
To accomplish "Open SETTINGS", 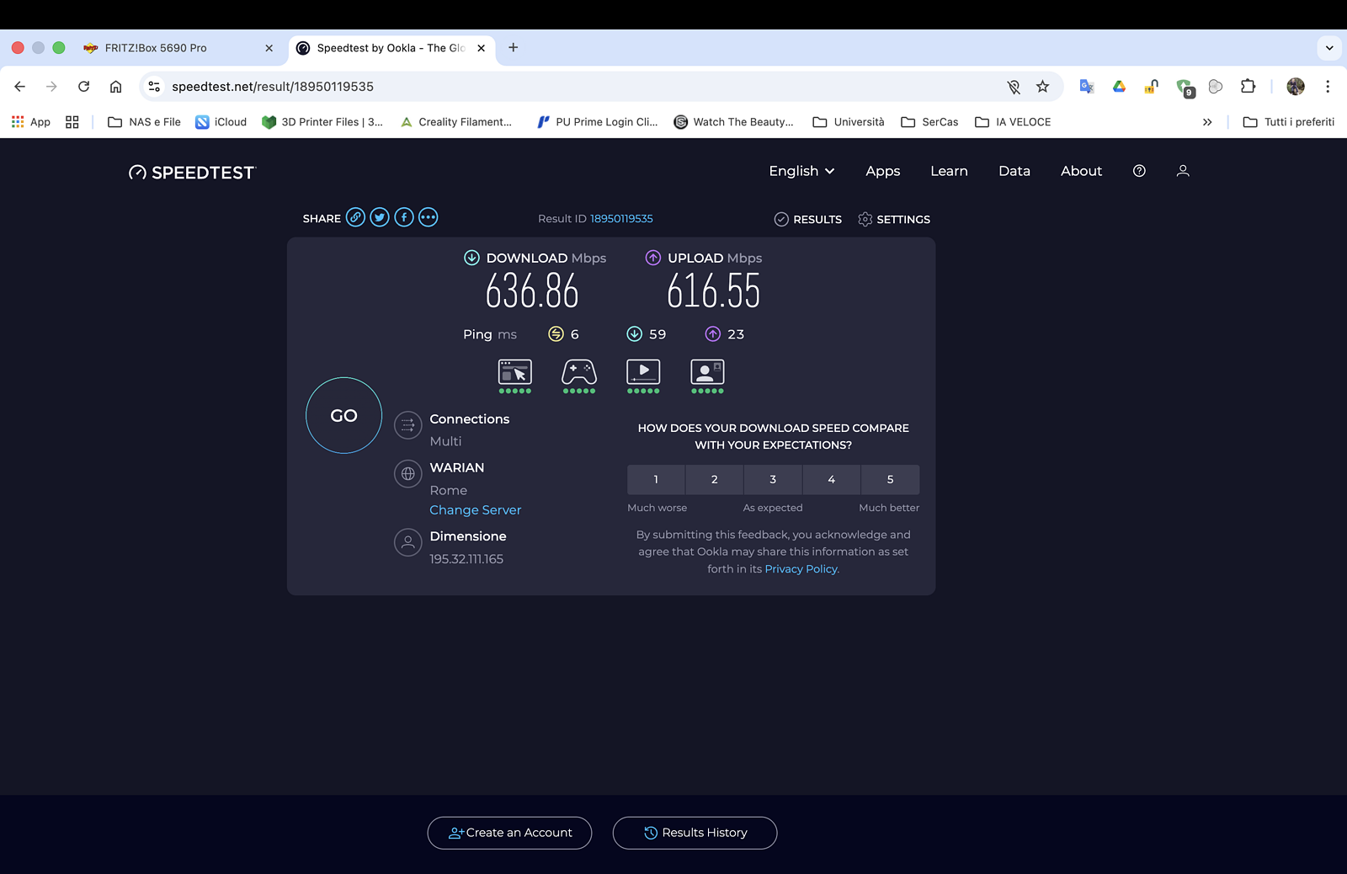I will [x=894, y=219].
